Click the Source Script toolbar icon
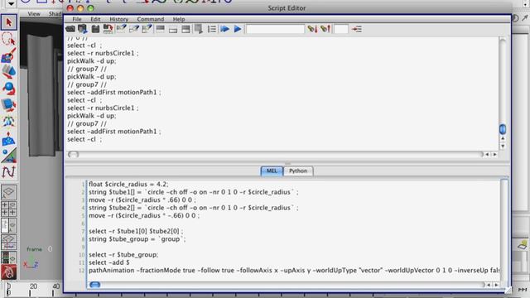The height and width of the screenshot is (298, 530). click(x=83, y=29)
